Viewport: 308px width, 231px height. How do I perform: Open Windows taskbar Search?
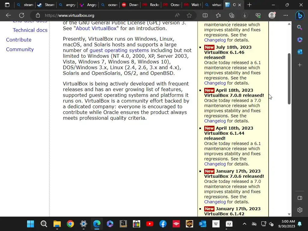tap(44, 224)
